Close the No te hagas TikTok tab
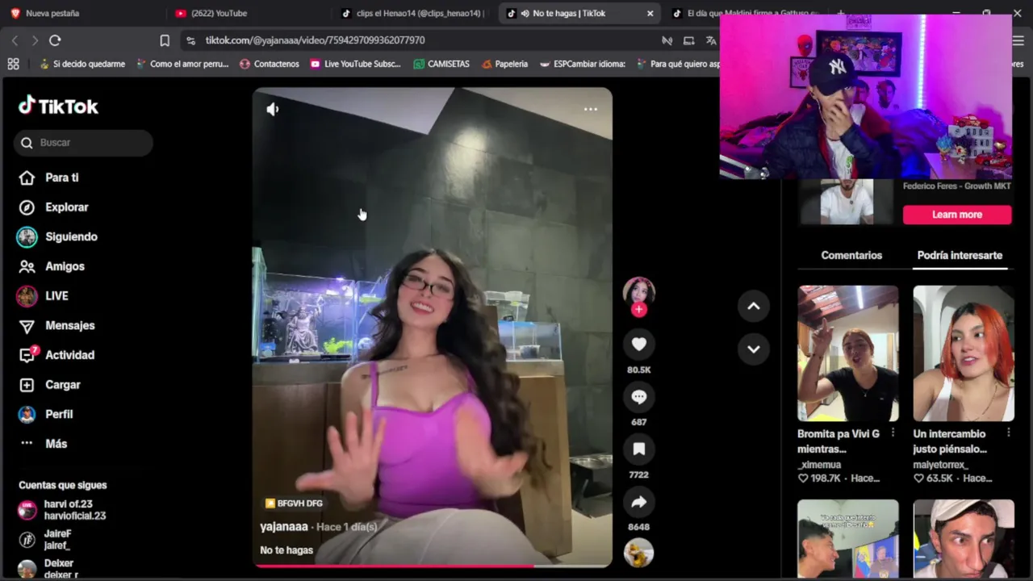 click(650, 14)
